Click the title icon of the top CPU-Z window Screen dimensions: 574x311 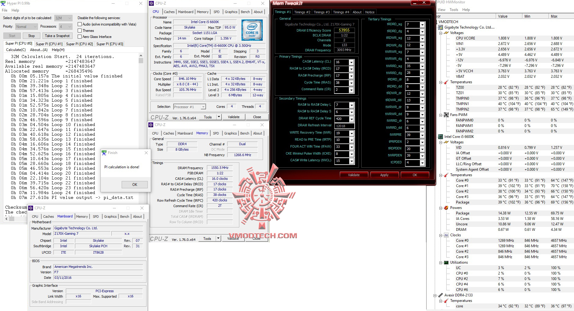[x=151, y=3]
